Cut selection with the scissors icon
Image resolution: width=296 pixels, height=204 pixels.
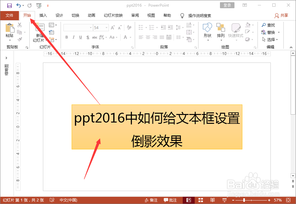20,25
